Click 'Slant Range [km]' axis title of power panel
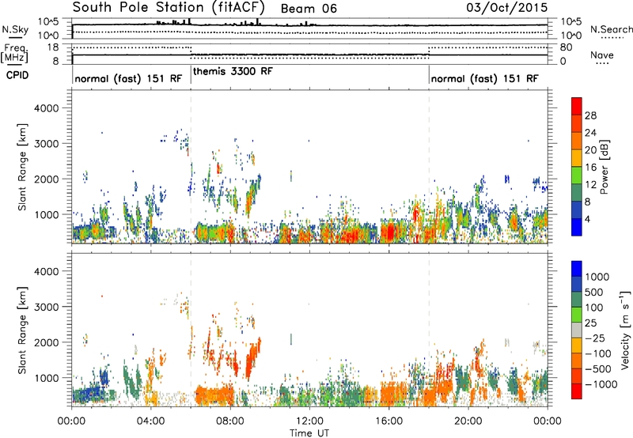 [x=22, y=167]
